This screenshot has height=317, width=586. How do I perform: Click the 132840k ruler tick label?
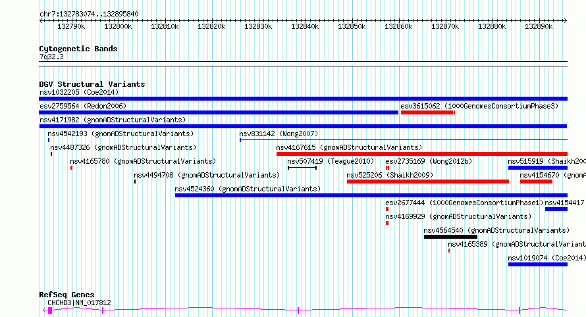pyautogui.click(x=305, y=26)
